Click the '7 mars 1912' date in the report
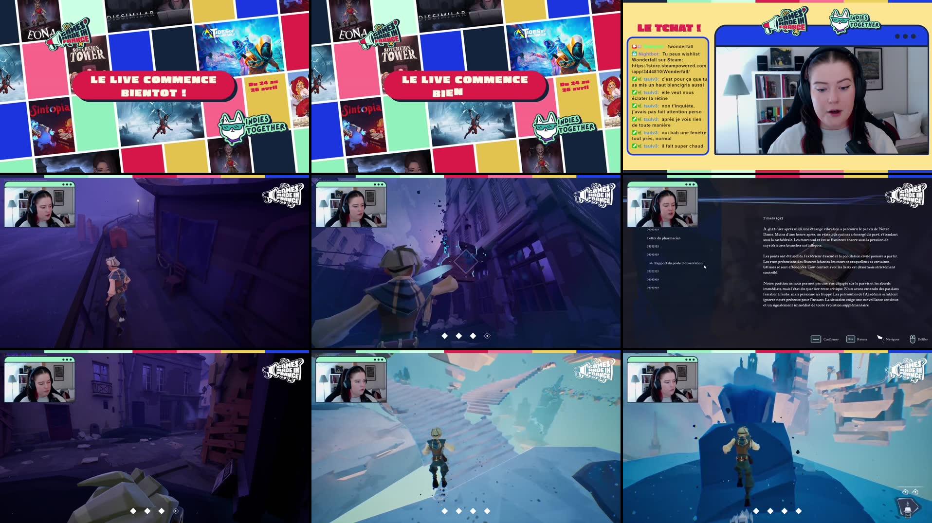932x523 pixels. [773, 218]
